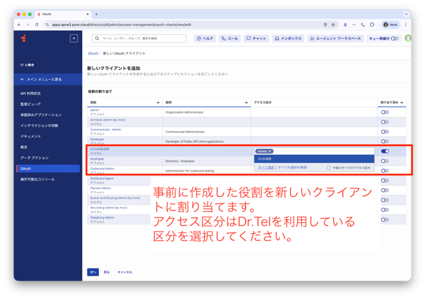The width and height of the screenshot is (425, 299).
Task: Open 監査ビューア in sidebar
Action: coord(30,104)
